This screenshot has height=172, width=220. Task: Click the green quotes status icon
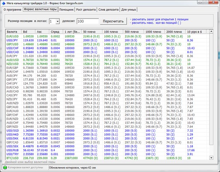pos(5,167)
